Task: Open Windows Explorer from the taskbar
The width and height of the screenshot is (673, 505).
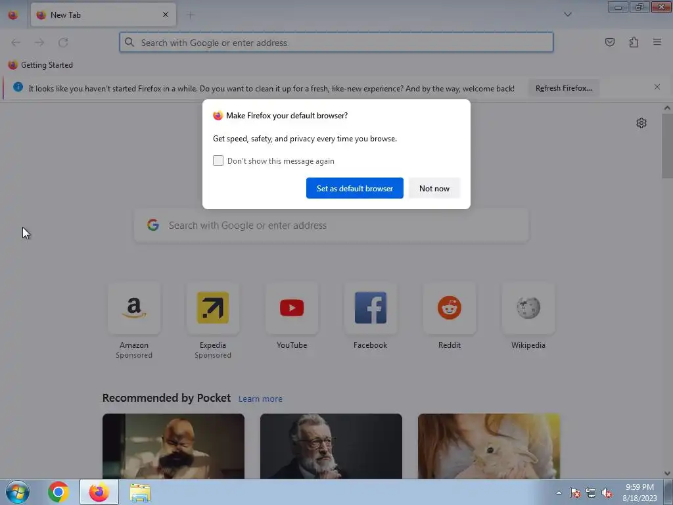Action: [x=140, y=492]
